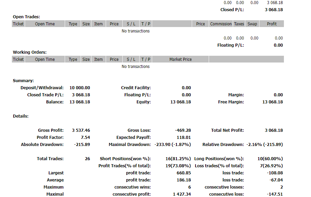Image resolution: width=311 pixels, height=197 pixels.
Task: Click the 19(73.08%) profit trades value
Action: click(x=178, y=166)
